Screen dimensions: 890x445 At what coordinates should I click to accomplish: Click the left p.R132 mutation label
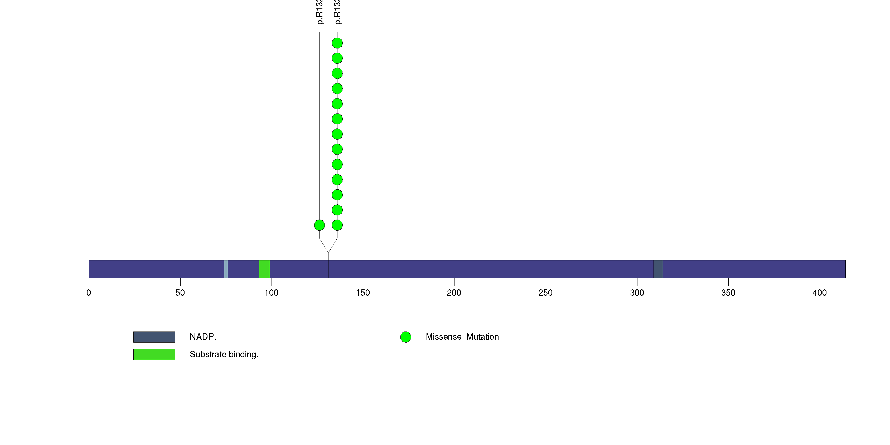click(320, 12)
